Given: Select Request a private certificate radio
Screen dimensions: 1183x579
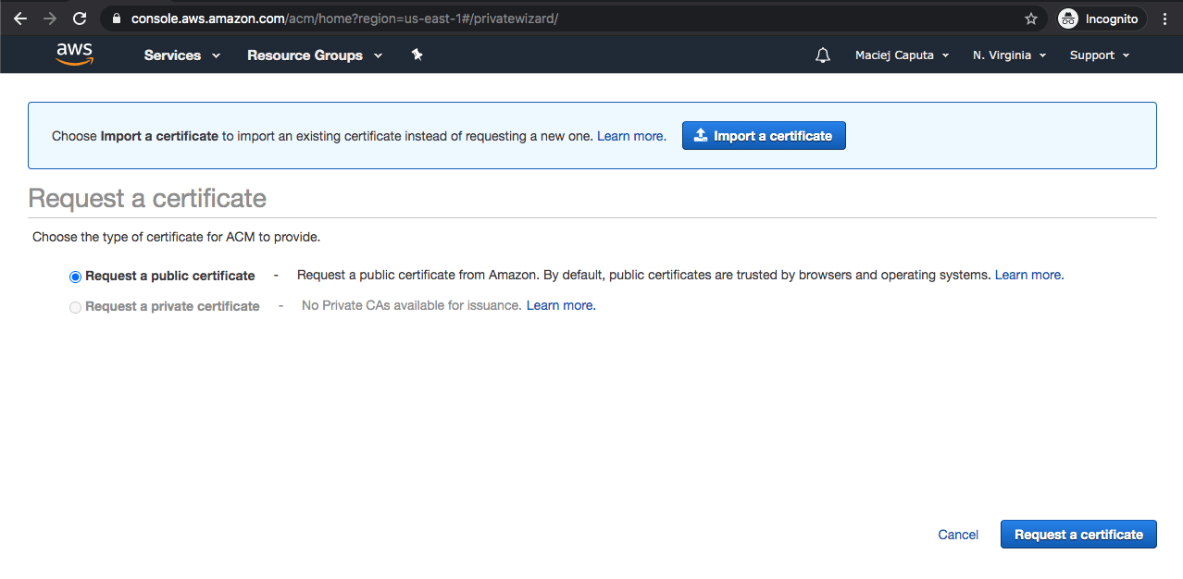Looking at the screenshot, I should [x=75, y=307].
